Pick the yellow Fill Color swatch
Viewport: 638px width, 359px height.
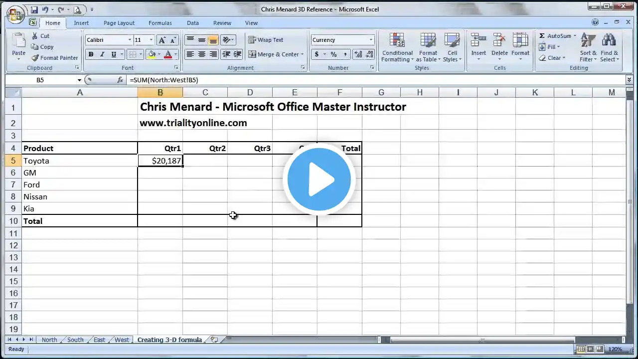point(152,54)
